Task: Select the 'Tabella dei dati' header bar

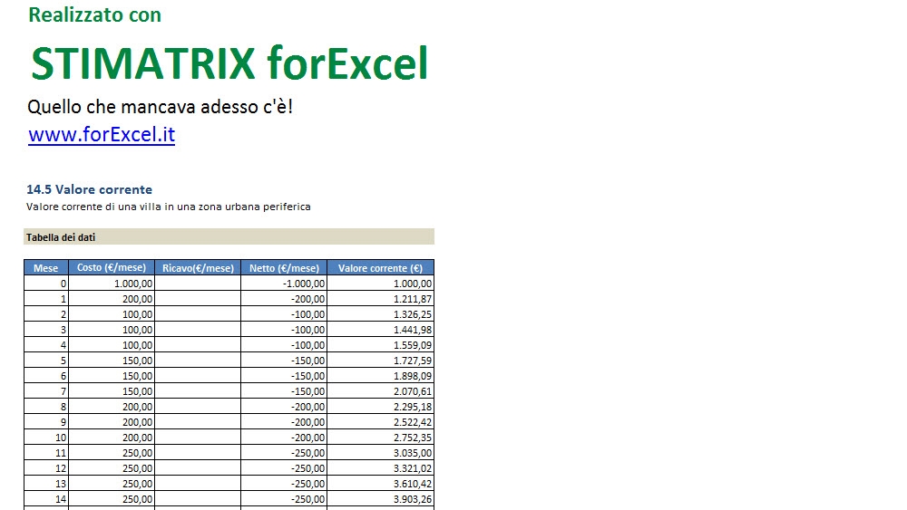Action: (229, 236)
